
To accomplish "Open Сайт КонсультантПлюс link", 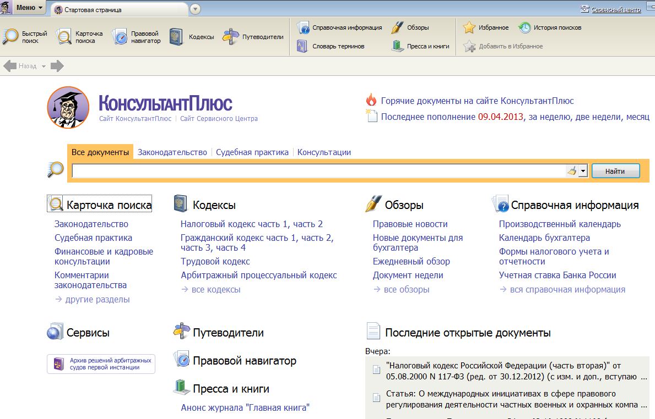I will [136, 118].
